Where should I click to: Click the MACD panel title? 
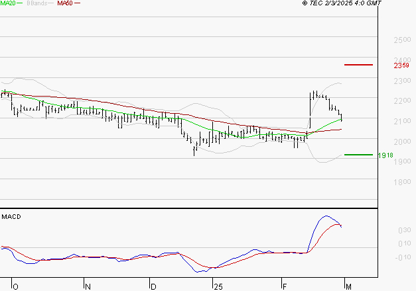(11, 217)
